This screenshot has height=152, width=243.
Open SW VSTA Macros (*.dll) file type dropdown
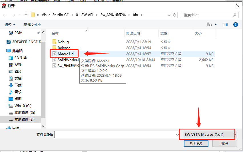(x=210, y=135)
